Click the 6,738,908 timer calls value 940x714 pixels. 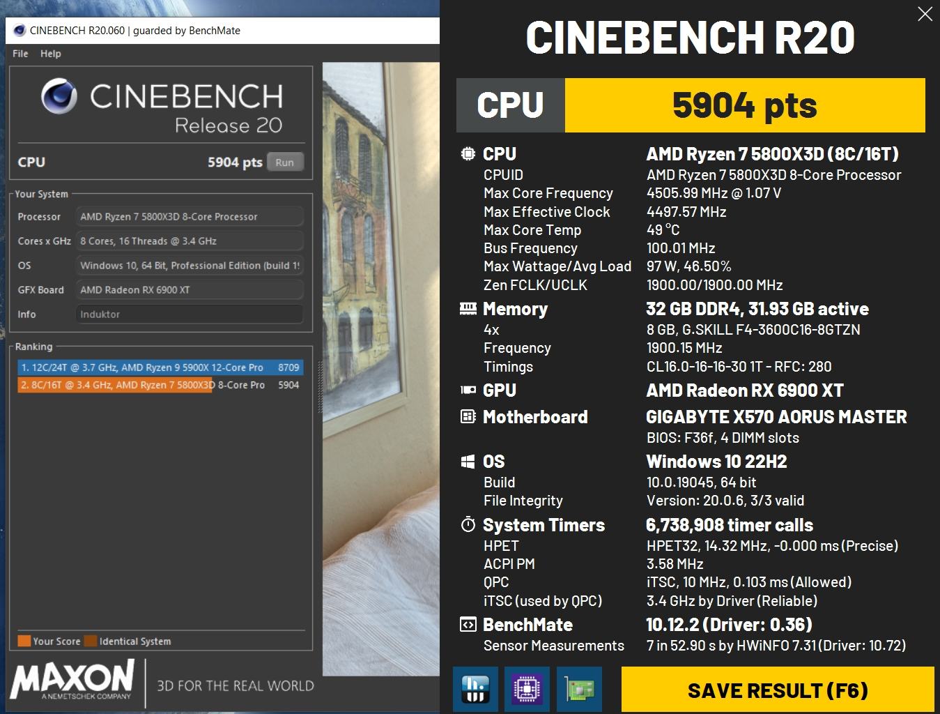pyautogui.click(x=730, y=525)
